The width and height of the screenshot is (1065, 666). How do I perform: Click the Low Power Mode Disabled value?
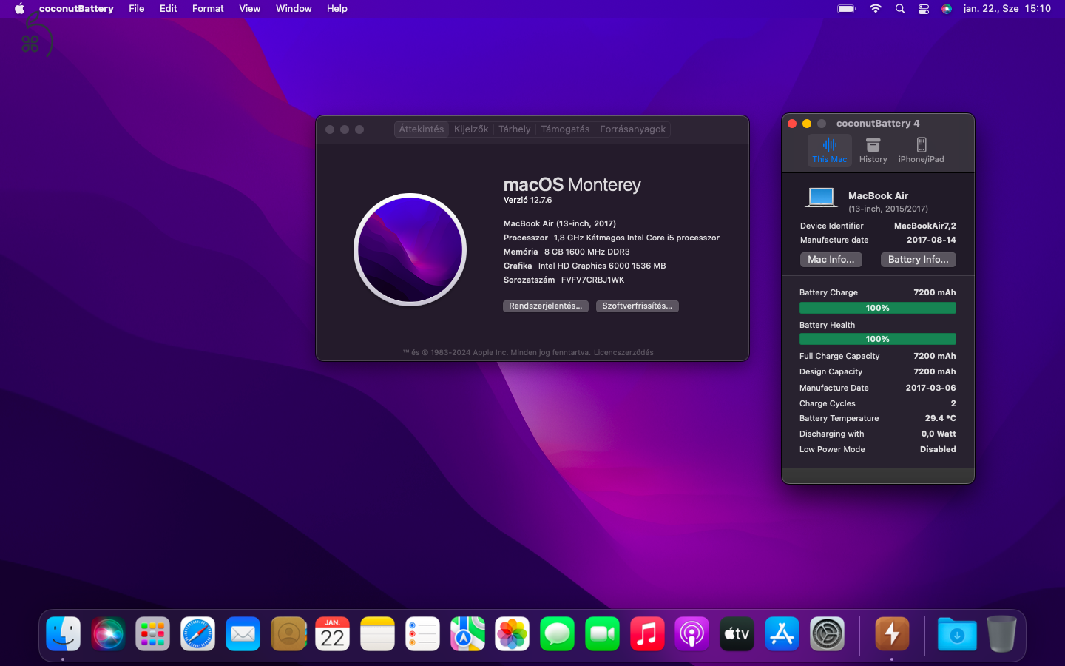[x=938, y=449]
